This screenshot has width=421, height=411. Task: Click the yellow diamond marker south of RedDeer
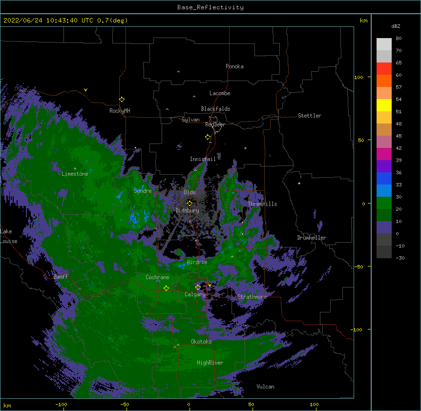tap(208, 137)
